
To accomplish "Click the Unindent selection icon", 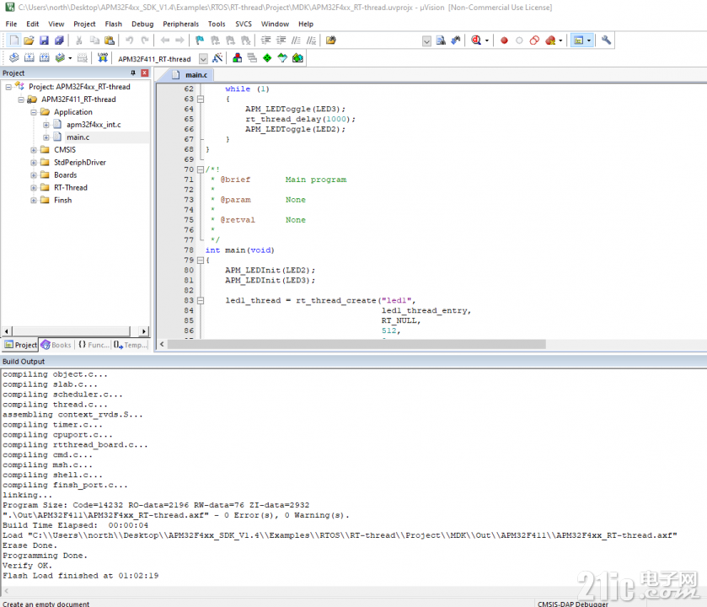I will pyautogui.click(x=281, y=40).
